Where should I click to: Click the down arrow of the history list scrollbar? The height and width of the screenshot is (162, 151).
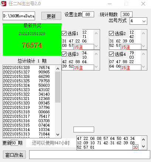(58, 135)
